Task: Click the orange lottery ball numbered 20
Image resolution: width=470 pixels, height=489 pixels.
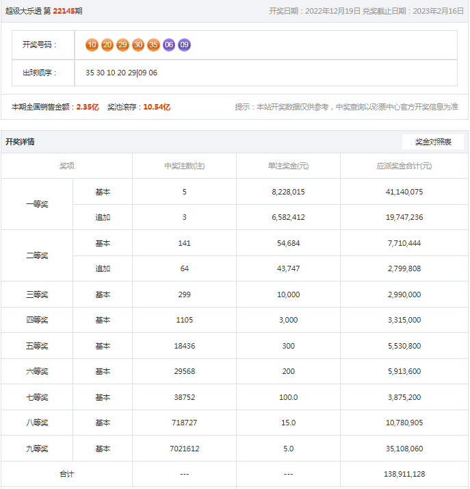Action: click(107, 45)
